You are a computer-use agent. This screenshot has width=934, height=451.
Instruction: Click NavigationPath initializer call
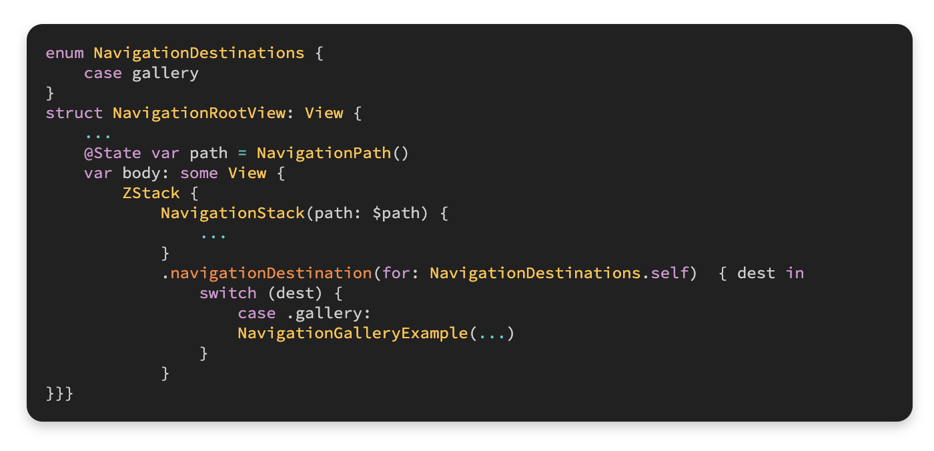pyautogui.click(x=324, y=153)
